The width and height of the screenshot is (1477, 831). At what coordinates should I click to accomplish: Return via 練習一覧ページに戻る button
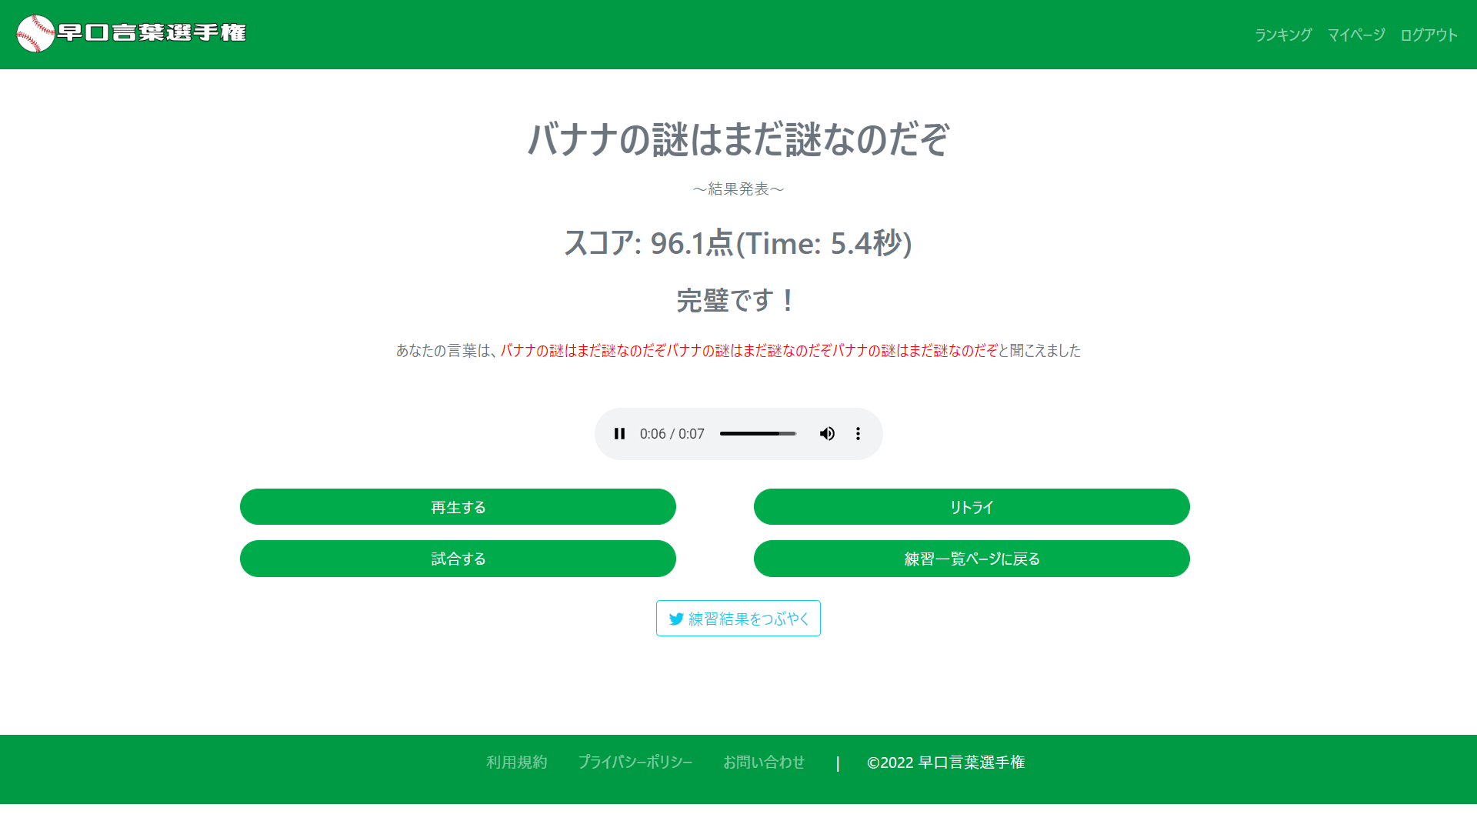pos(972,559)
